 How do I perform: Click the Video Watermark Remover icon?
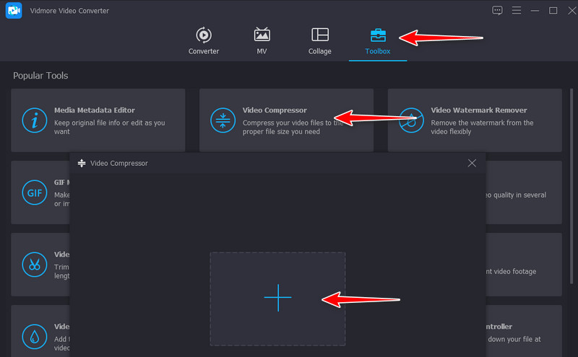click(x=411, y=120)
